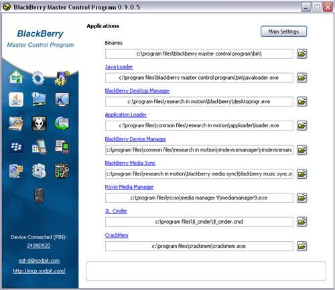Browse folder for Binaries path
This screenshot has width=335, height=290.
click(301, 54)
